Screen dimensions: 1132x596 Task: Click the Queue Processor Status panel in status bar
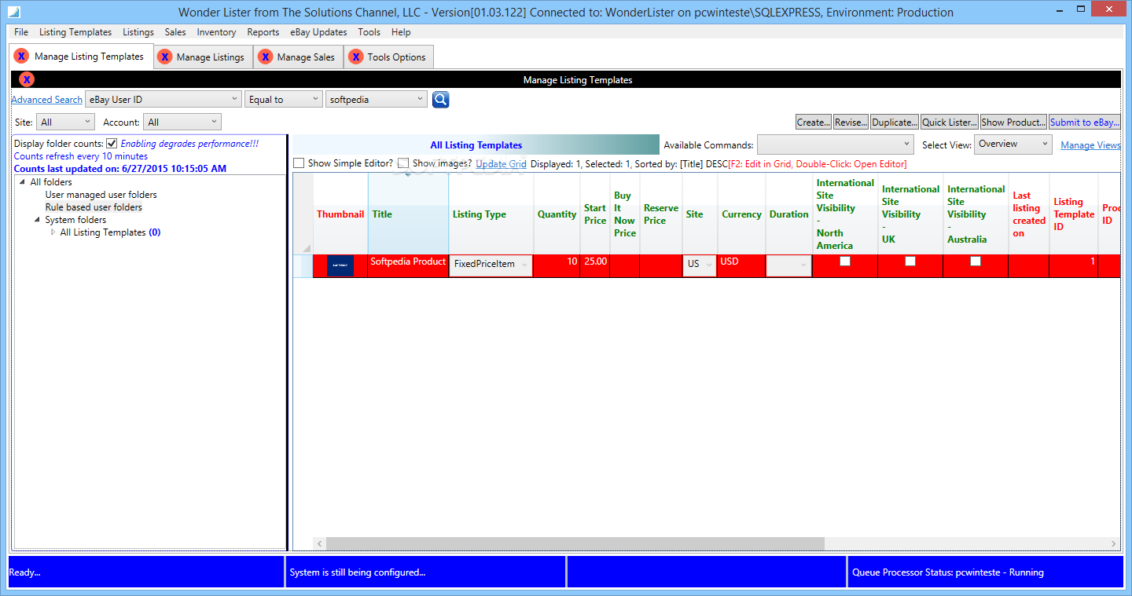[x=985, y=572]
